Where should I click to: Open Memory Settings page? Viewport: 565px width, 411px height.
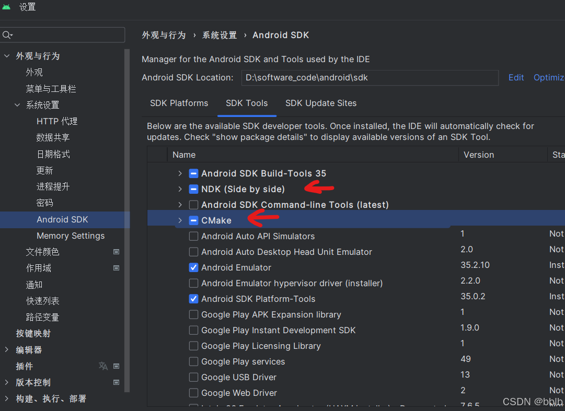click(x=71, y=236)
